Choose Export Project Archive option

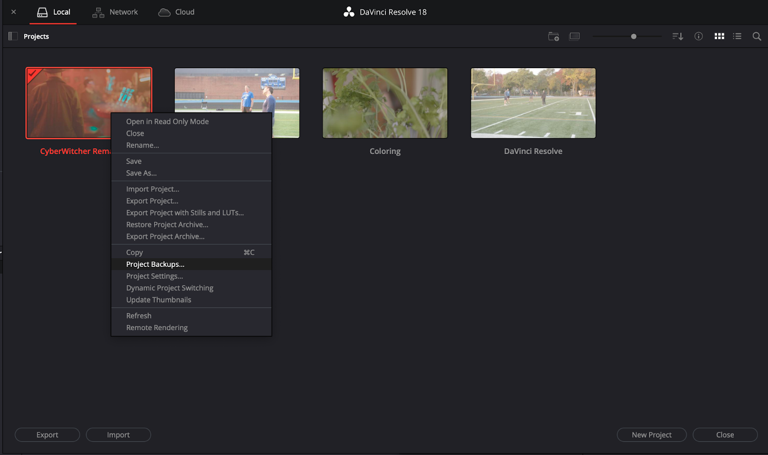point(165,236)
